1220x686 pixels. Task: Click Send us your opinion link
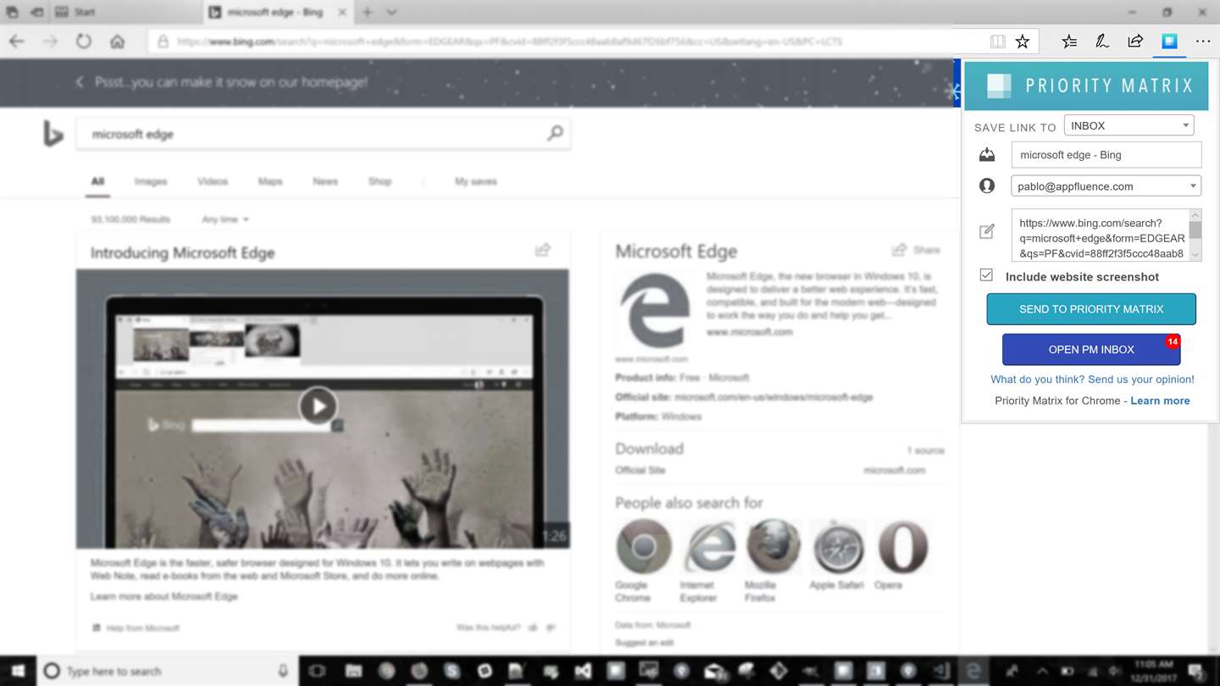click(1092, 379)
